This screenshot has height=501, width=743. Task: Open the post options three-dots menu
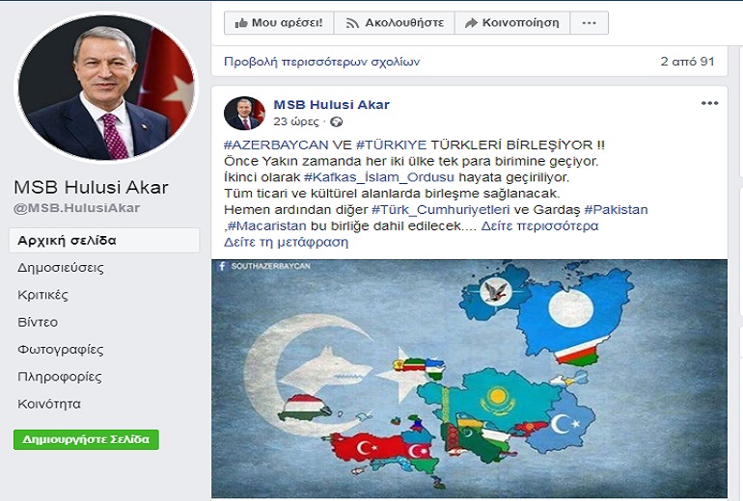coord(709,103)
